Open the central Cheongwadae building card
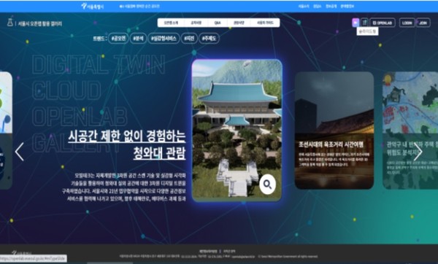 point(237,130)
